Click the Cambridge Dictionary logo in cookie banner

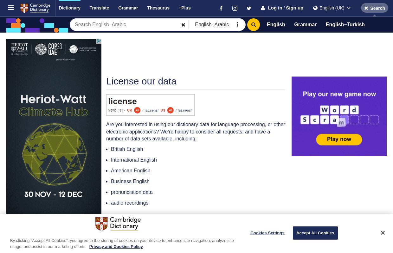[118, 224]
